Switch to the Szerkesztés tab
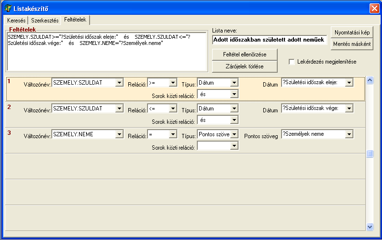This screenshot has height=240, width=382. pos(45,21)
